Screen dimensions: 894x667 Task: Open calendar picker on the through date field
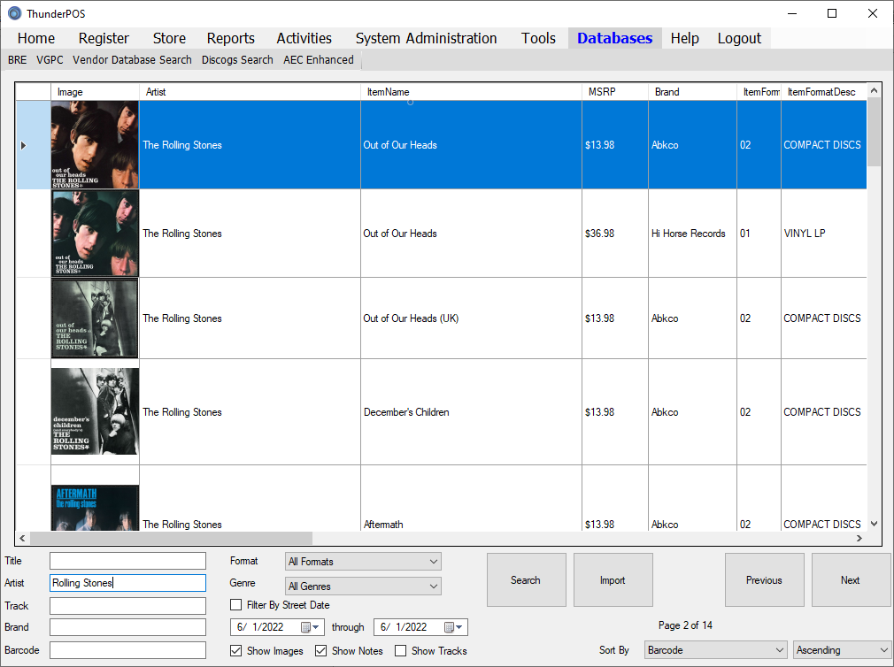pyautogui.click(x=452, y=627)
